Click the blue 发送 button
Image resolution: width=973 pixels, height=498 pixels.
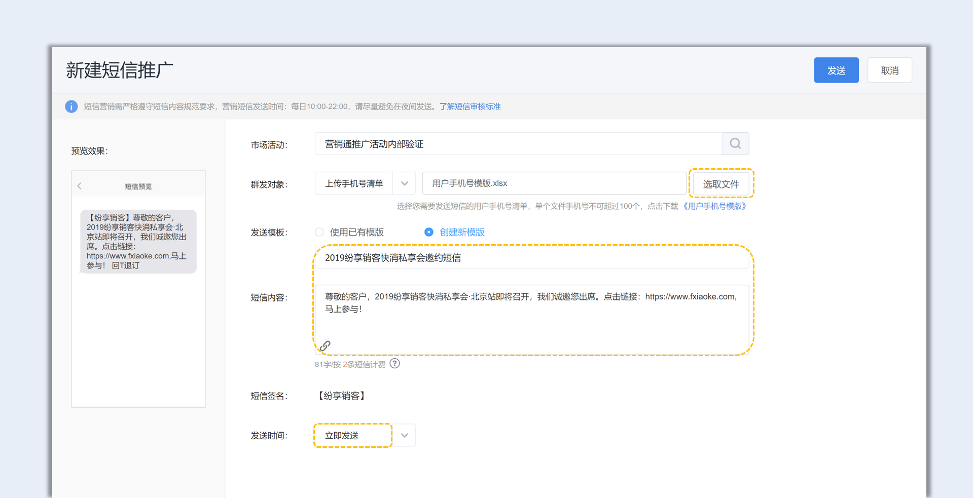point(836,70)
